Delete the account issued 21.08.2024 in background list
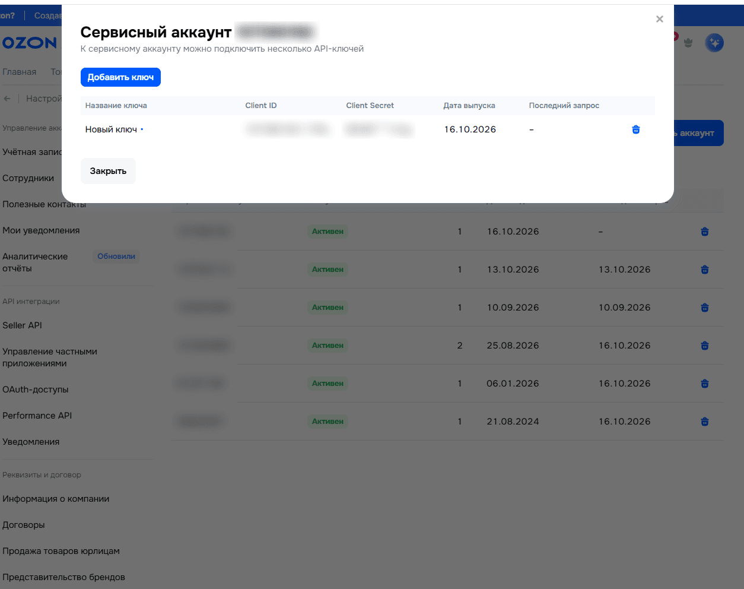This screenshot has height=589, width=744. pos(705,422)
